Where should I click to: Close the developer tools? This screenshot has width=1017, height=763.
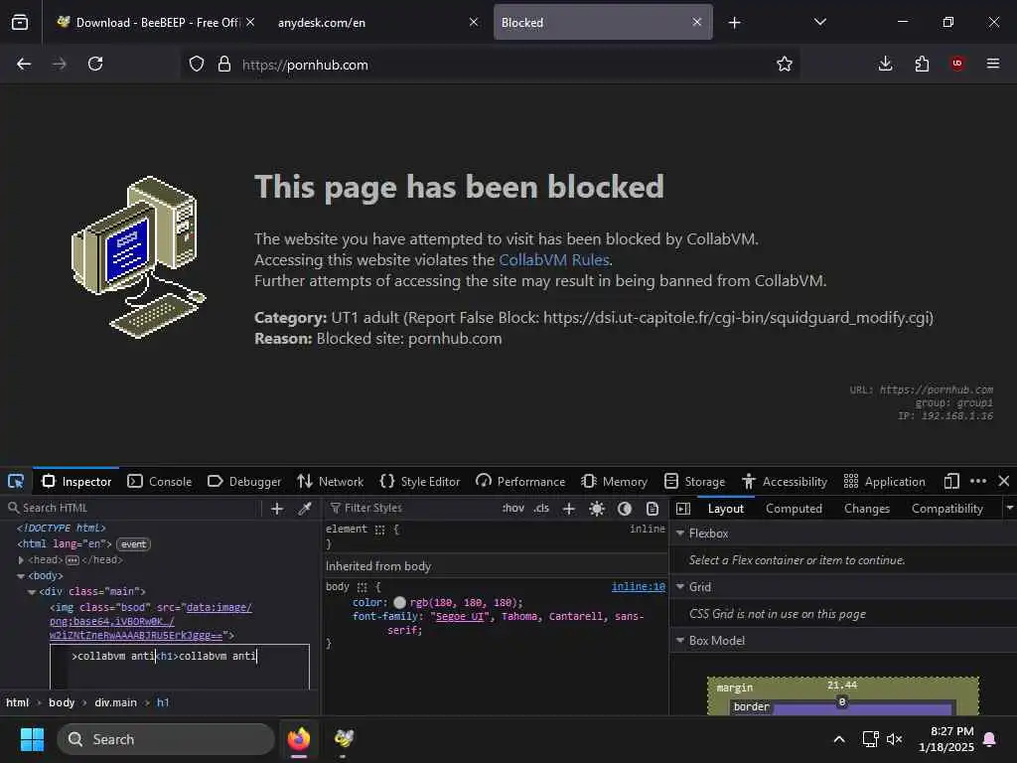(1004, 481)
